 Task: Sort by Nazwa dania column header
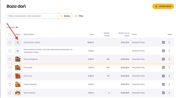[x=29, y=34]
